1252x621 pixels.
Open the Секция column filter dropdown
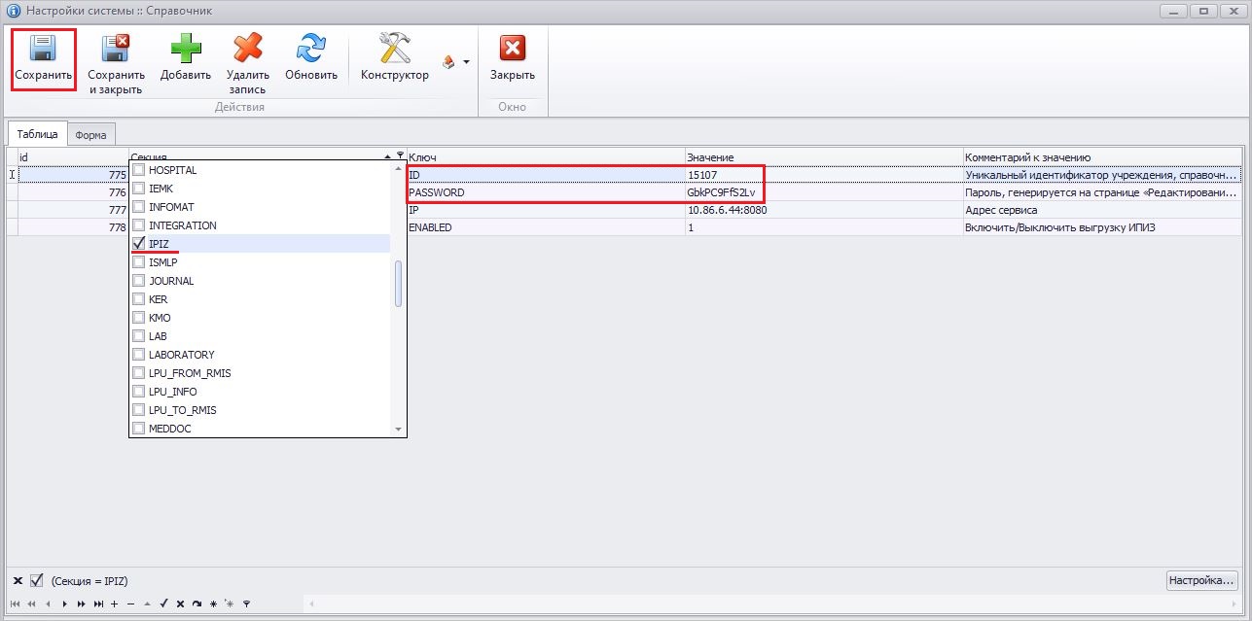click(400, 156)
